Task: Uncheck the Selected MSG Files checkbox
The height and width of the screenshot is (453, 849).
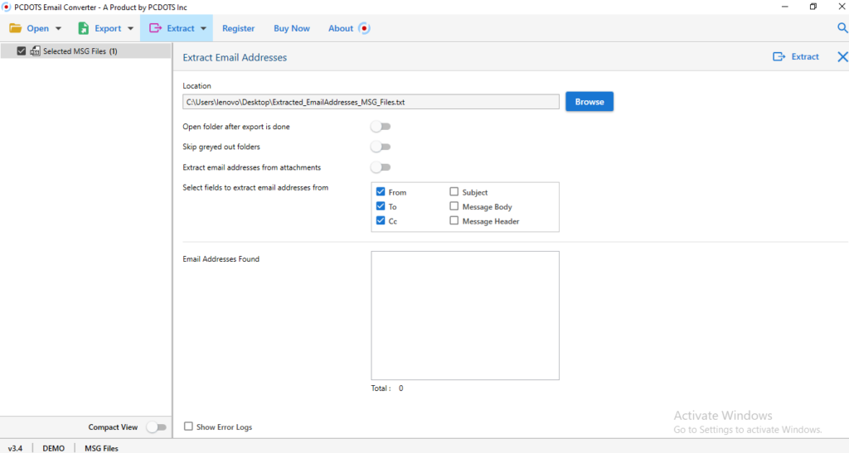Action: [x=21, y=51]
